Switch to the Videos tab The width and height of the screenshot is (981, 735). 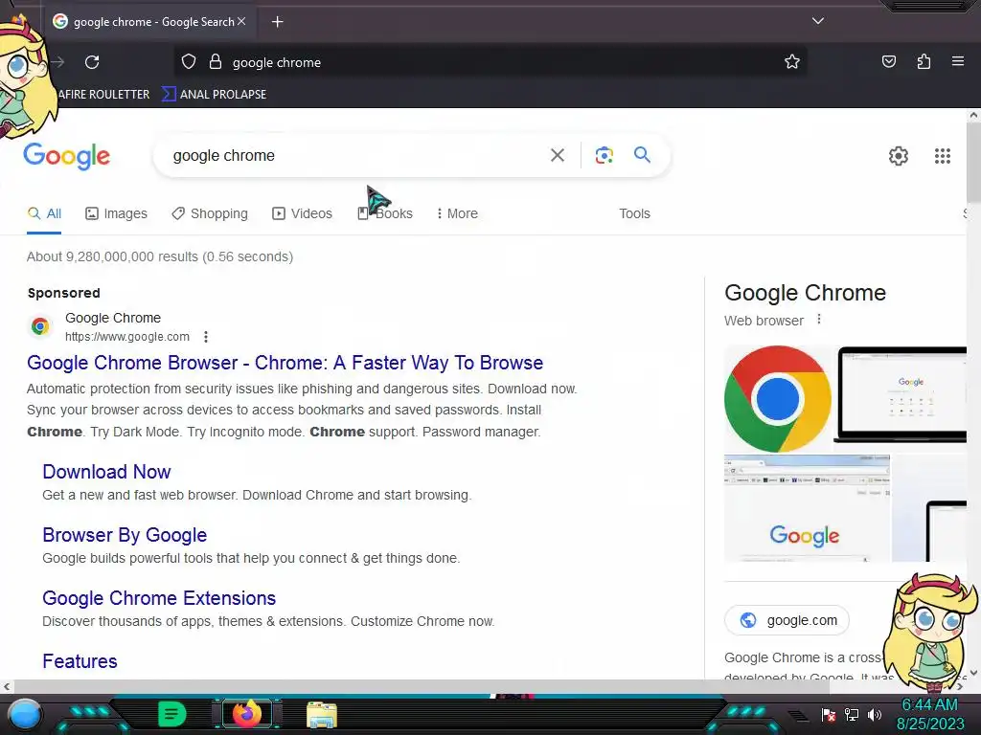[302, 213]
